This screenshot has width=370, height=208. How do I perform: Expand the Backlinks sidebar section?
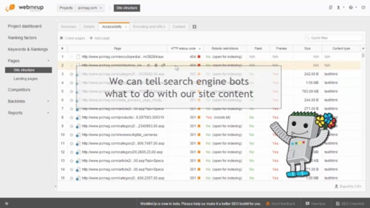pos(48,101)
